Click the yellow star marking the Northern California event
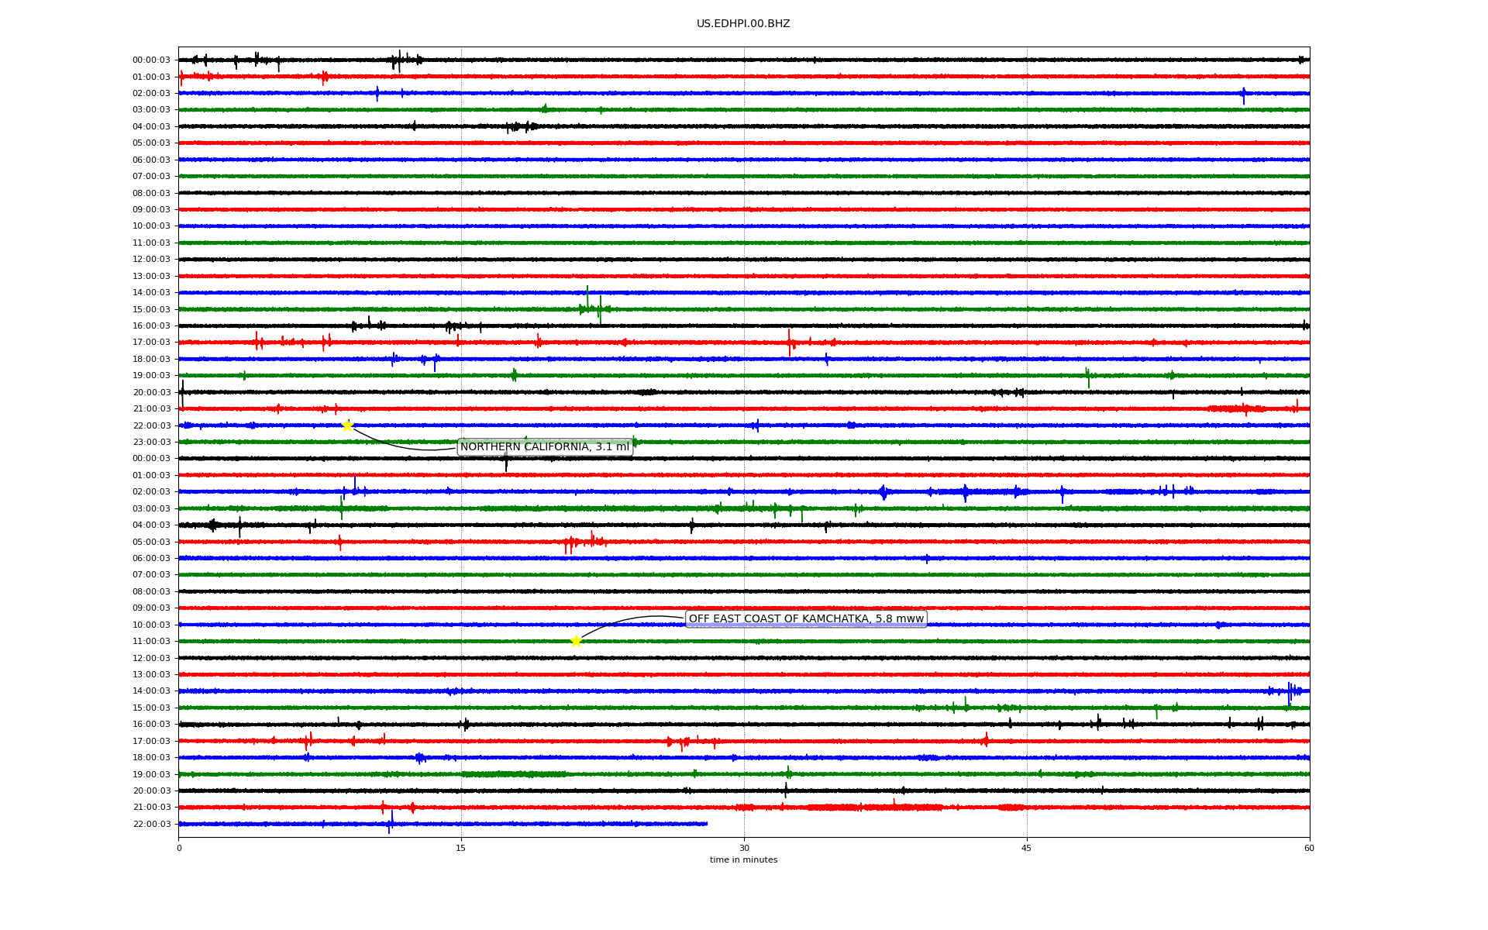 click(347, 425)
